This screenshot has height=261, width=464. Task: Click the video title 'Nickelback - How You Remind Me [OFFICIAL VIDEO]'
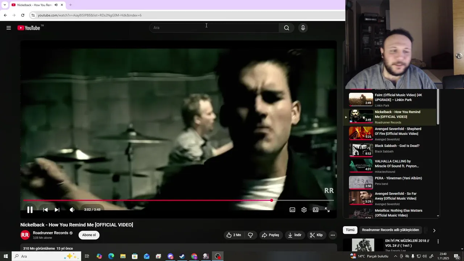(76, 225)
